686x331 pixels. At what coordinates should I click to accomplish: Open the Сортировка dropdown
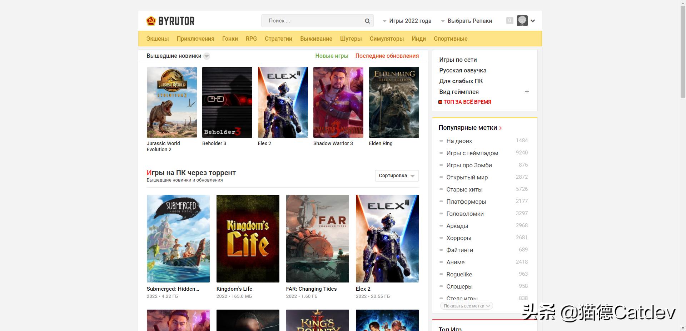coord(397,175)
